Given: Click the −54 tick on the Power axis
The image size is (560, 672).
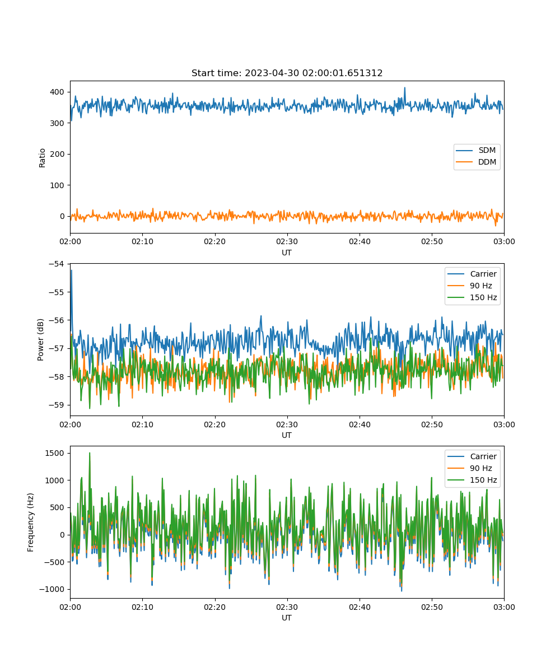Looking at the screenshot, I should [58, 264].
